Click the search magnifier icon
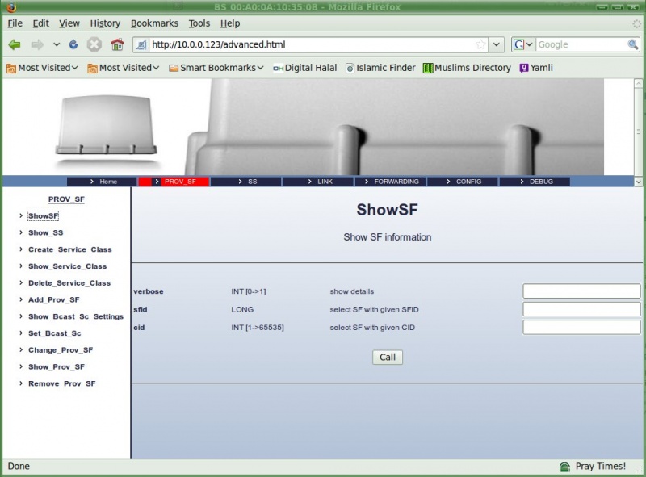Image resolution: width=646 pixels, height=477 pixels. (x=633, y=44)
